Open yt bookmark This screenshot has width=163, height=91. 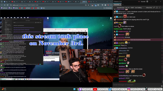pos(33,8)
